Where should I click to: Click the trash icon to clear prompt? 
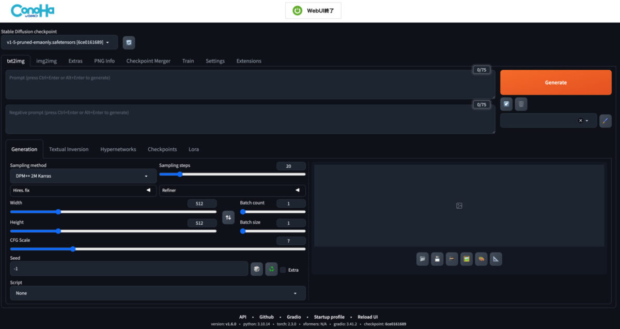tap(521, 104)
